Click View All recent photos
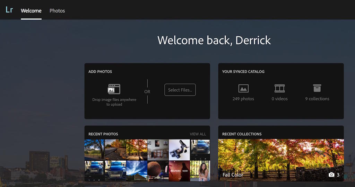355x187 pixels. tap(198, 134)
